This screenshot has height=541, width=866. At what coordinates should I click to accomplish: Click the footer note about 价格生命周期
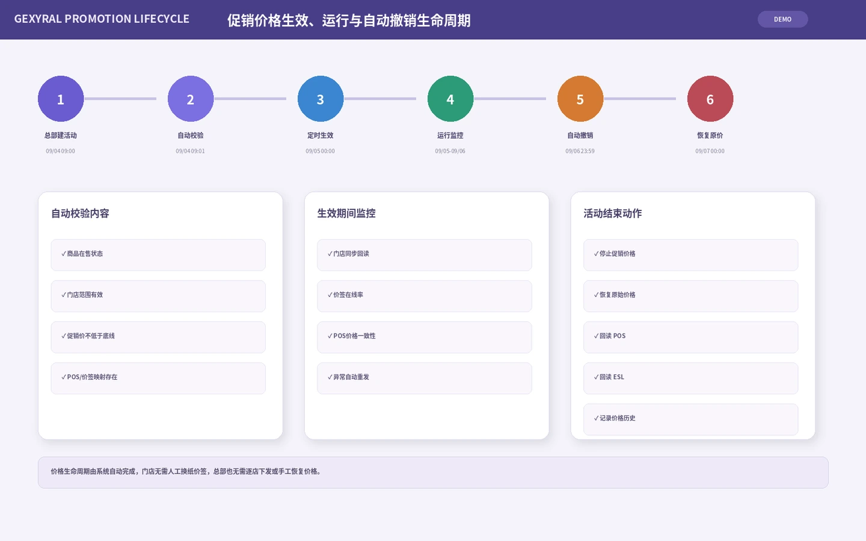pyautogui.click(x=433, y=472)
